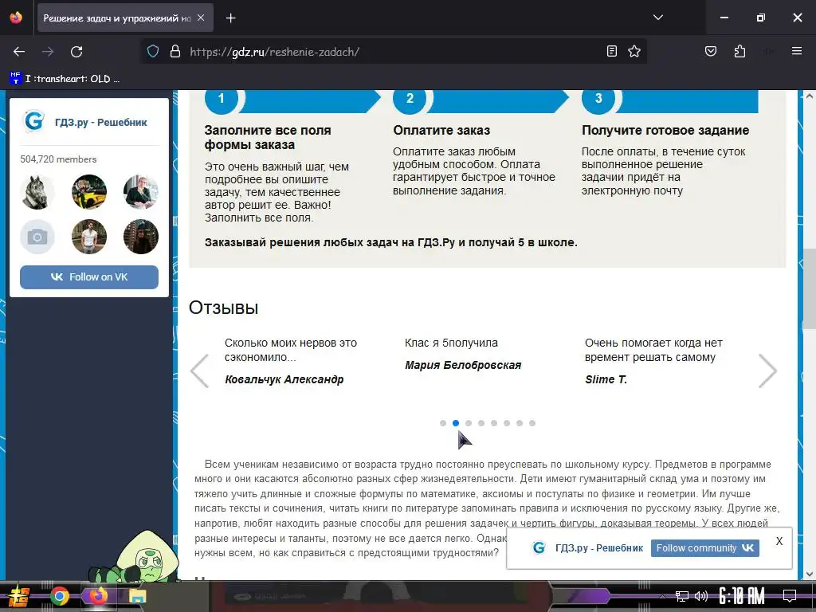Open the tracking protection shield icon
This screenshot has width=816, height=612.
pyautogui.click(x=152, y=51)
